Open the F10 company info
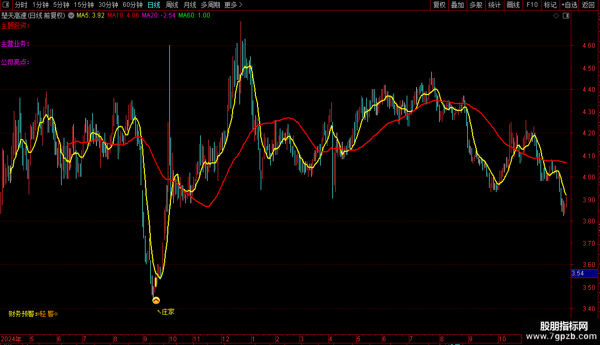The width and height of the screenshot is (600, 345). [532, 5]
